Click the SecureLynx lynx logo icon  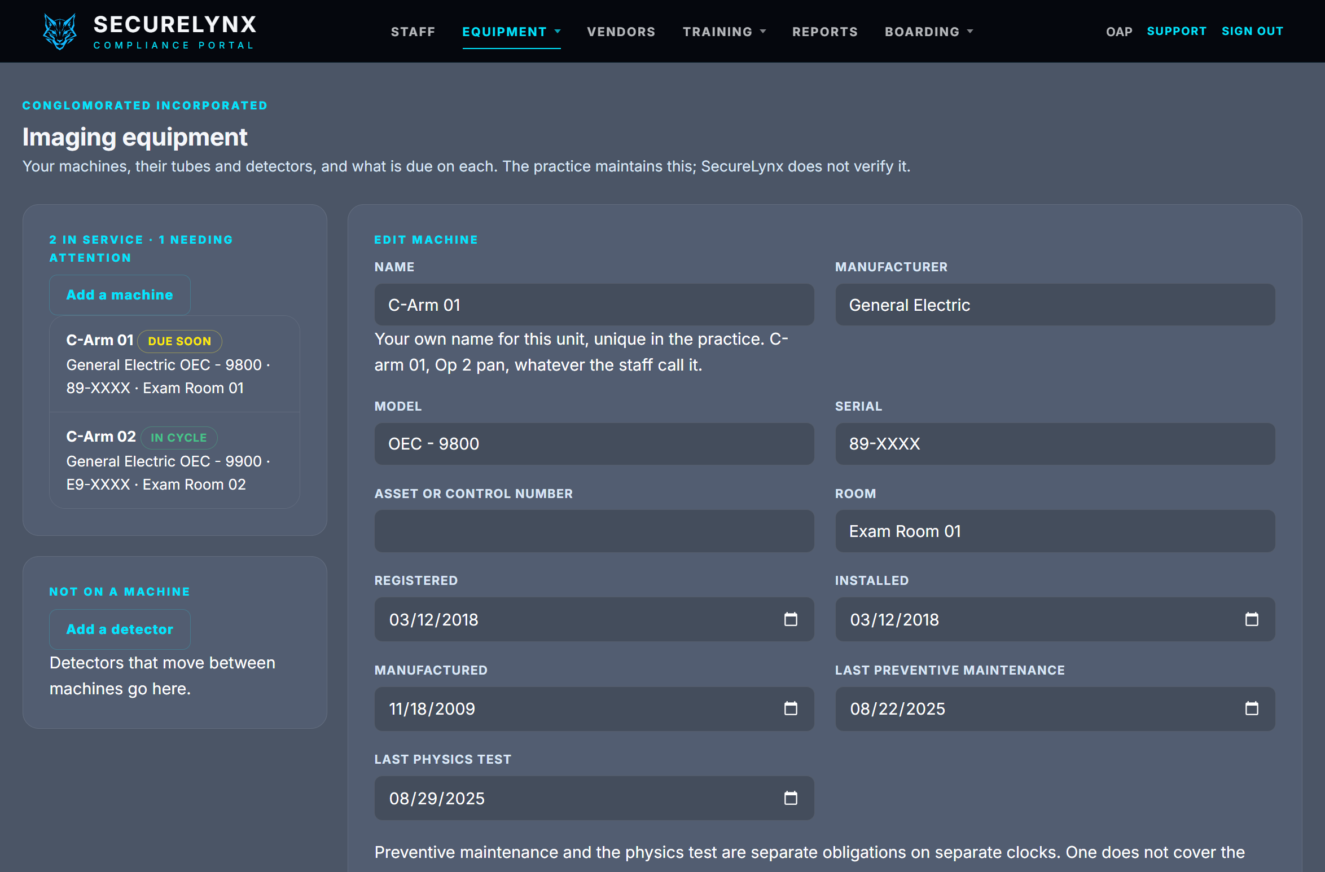tap(60, 32)
